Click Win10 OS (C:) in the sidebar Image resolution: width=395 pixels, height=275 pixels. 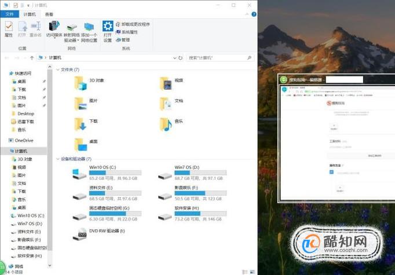pyautogui.click(x=28, y=215)
